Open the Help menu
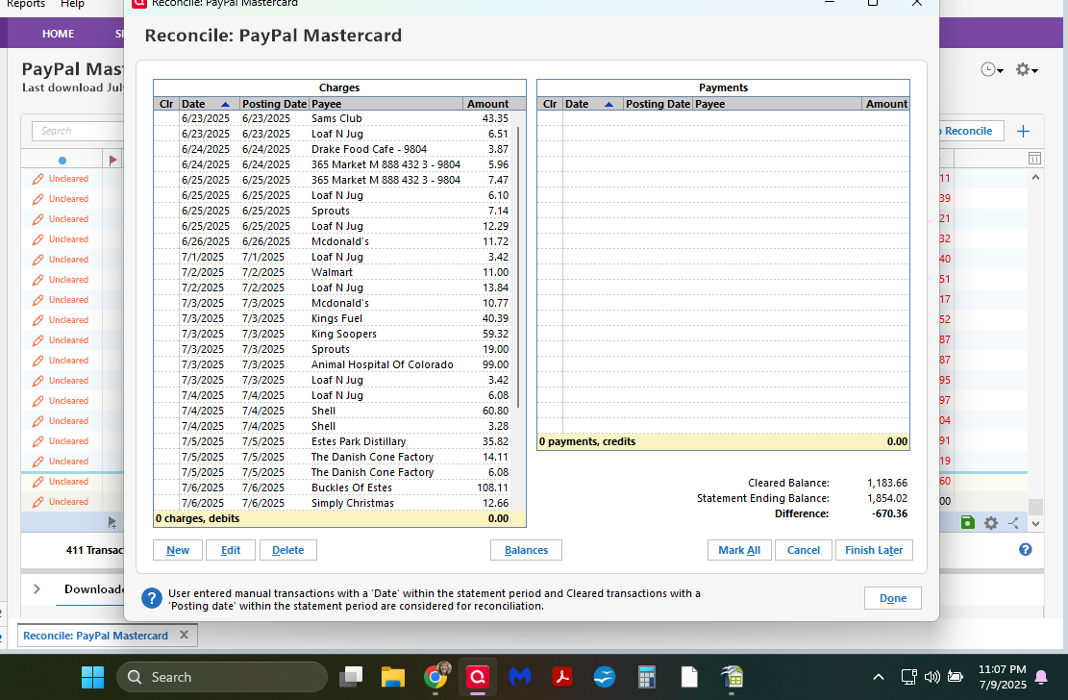 pos(72,4)
